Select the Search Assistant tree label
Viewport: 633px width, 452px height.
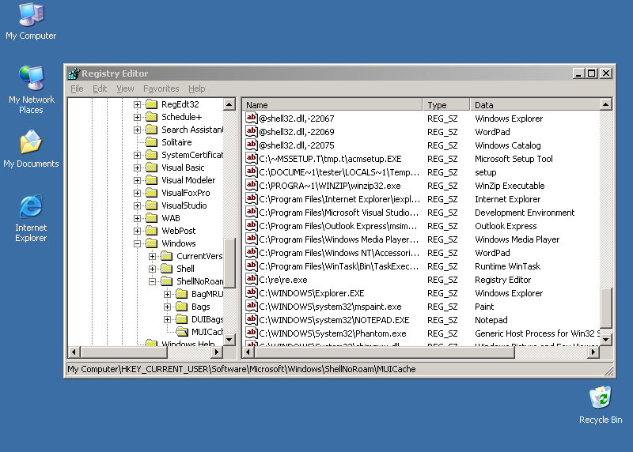click(191, 130)
